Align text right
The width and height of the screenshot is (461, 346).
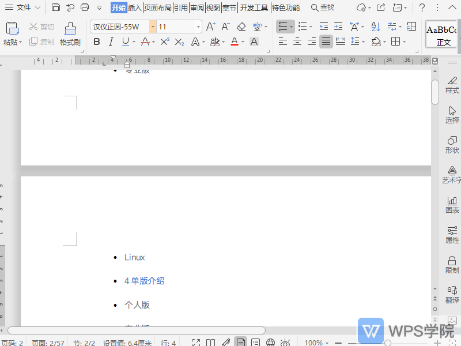[x=312, y=42]
